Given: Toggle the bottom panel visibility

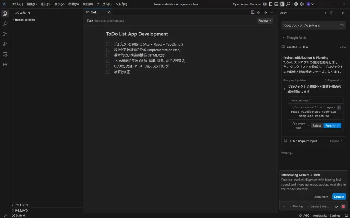Looking at the screenshot, I should [x=276, y=4].
